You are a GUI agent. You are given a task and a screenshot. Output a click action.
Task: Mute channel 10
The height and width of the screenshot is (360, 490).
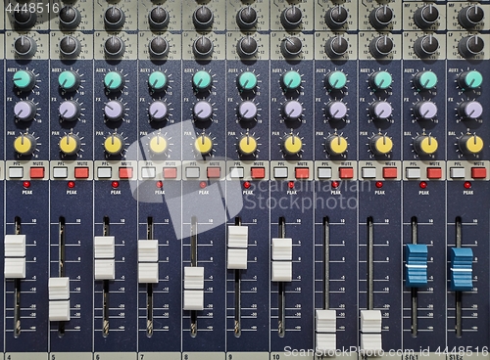[302, 173]
